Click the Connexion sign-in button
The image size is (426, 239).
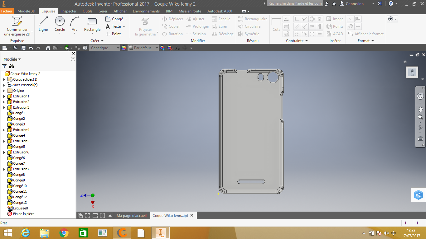point(351,4)
